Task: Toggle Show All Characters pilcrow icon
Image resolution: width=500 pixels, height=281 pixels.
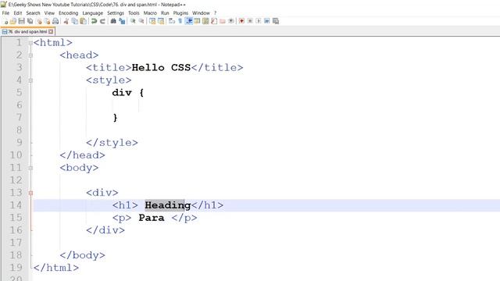Action: click(x=180, y=21)
